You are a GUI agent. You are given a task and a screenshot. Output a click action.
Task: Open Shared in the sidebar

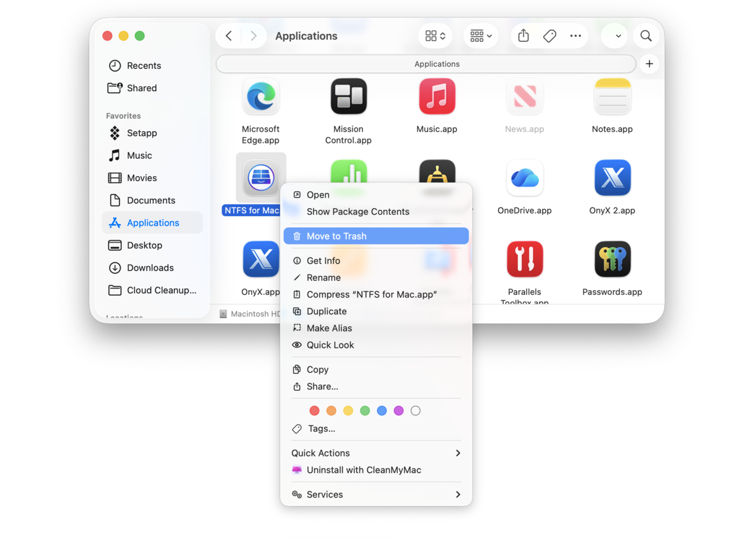click(152, 88)
